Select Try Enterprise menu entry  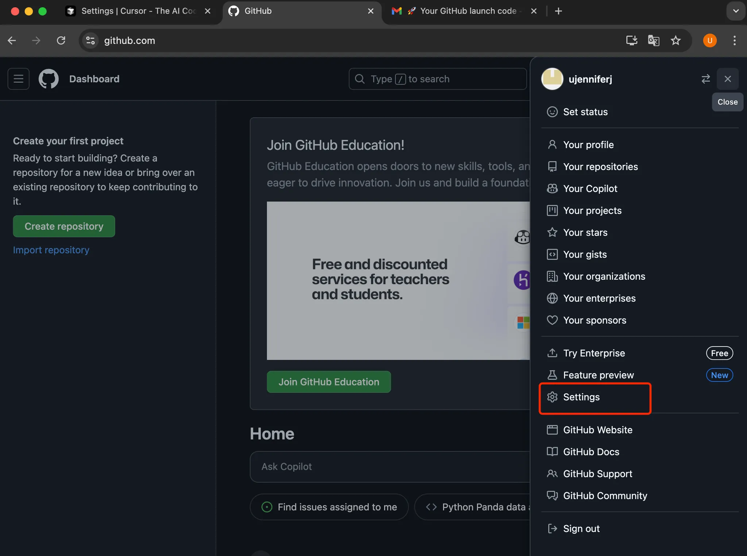(x=640, y=353)
